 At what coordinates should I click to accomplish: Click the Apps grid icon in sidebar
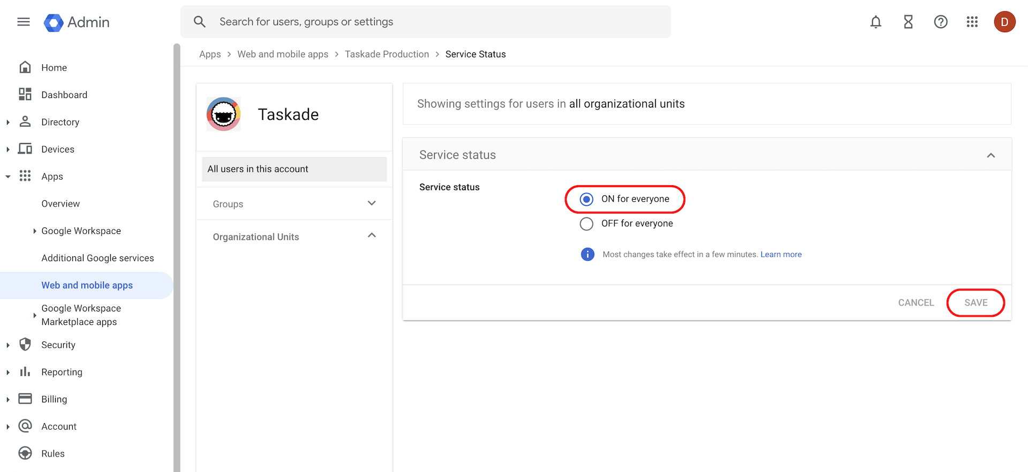click(x=25, y=176)
